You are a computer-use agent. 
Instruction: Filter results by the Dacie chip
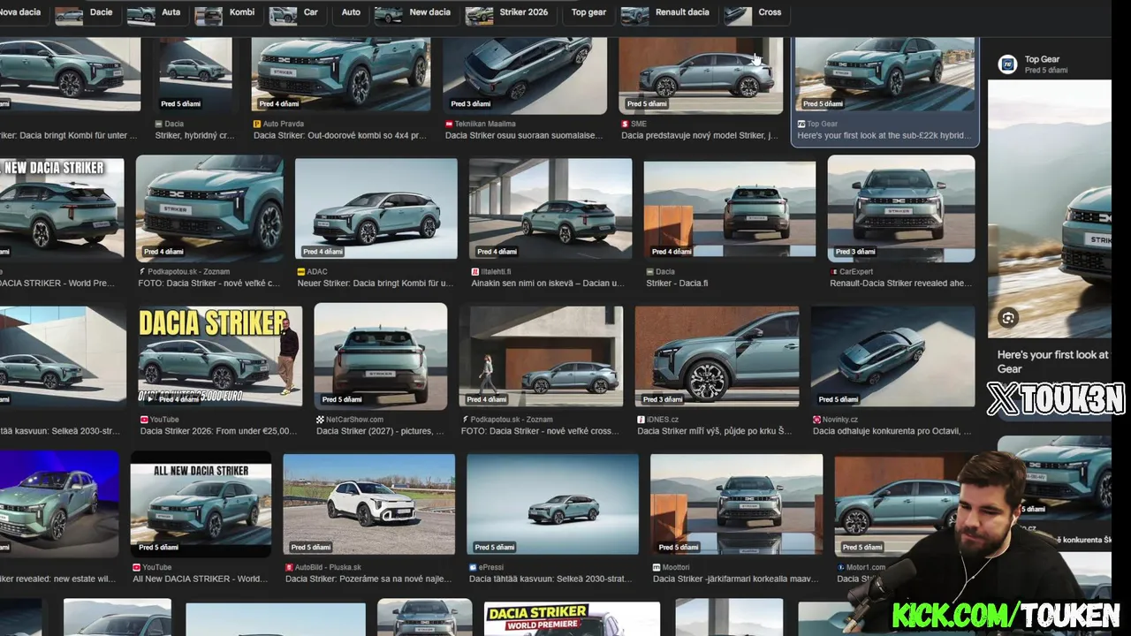click(86, 13)
